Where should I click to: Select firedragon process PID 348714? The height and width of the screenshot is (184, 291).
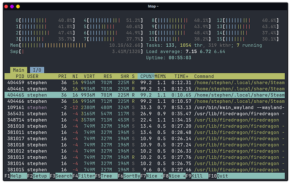145,120
